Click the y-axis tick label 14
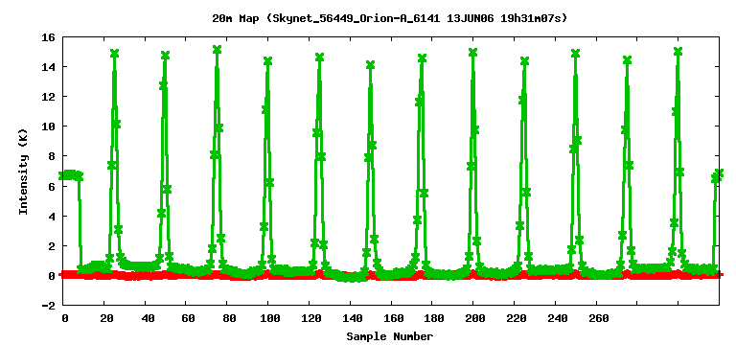 click(48, 67)
